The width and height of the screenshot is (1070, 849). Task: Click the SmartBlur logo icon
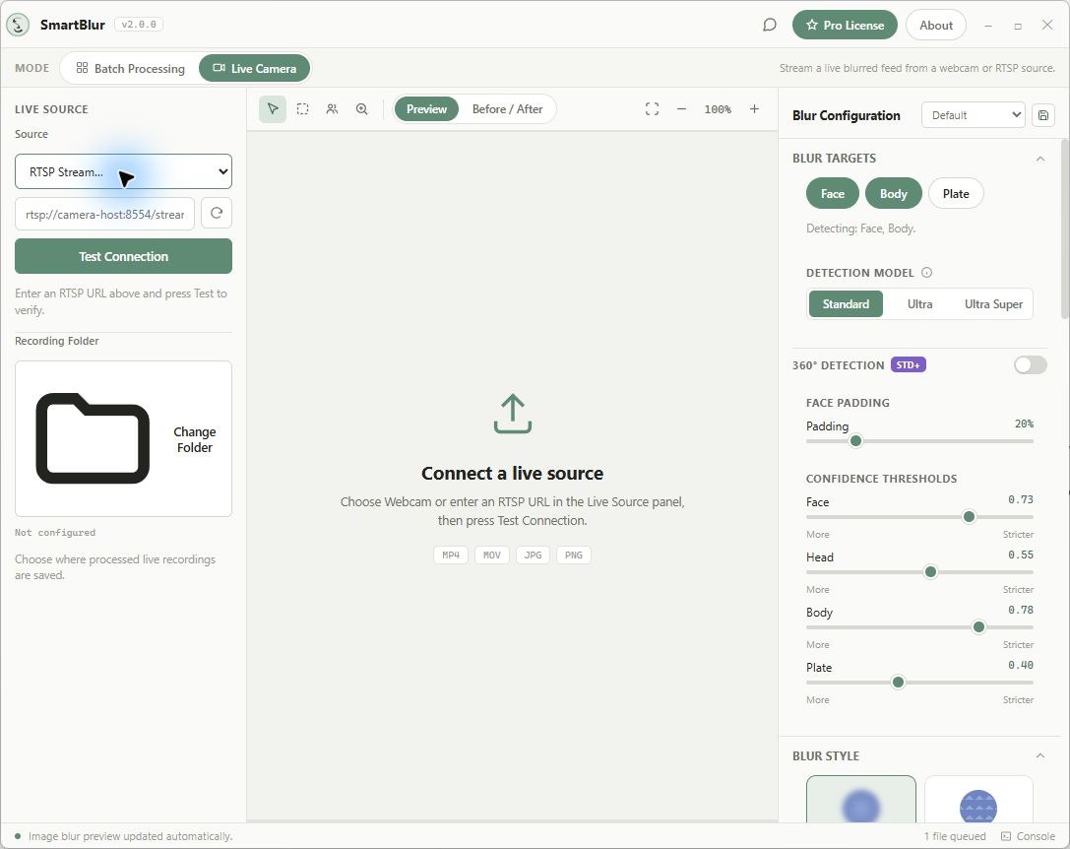pyautogui.click(x=18, y=25)
